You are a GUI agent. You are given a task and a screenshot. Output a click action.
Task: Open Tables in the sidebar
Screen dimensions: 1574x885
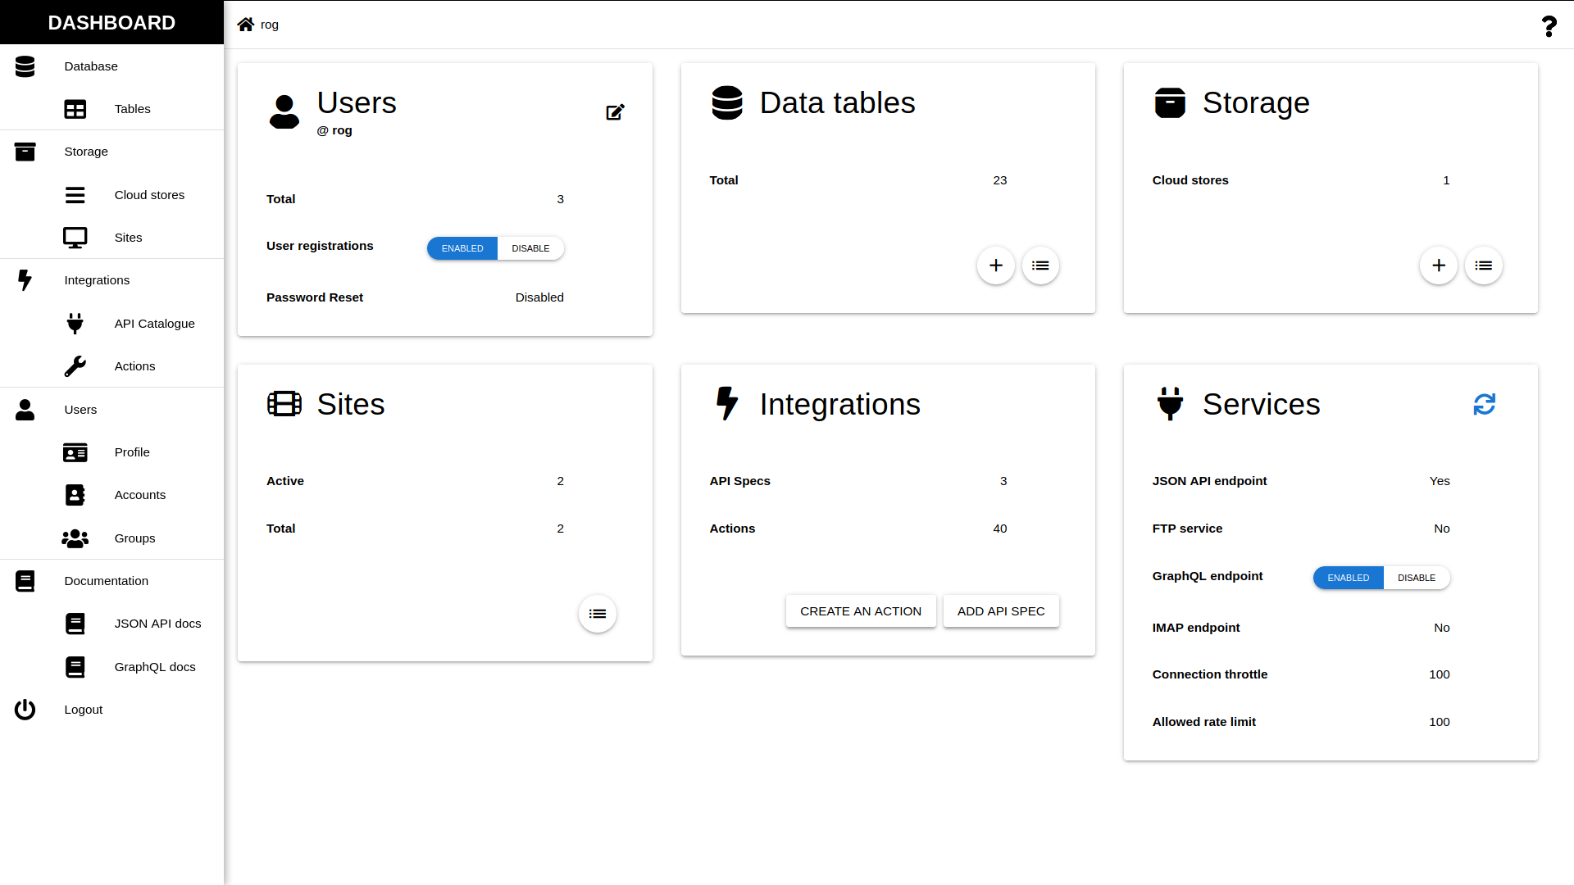132,109
